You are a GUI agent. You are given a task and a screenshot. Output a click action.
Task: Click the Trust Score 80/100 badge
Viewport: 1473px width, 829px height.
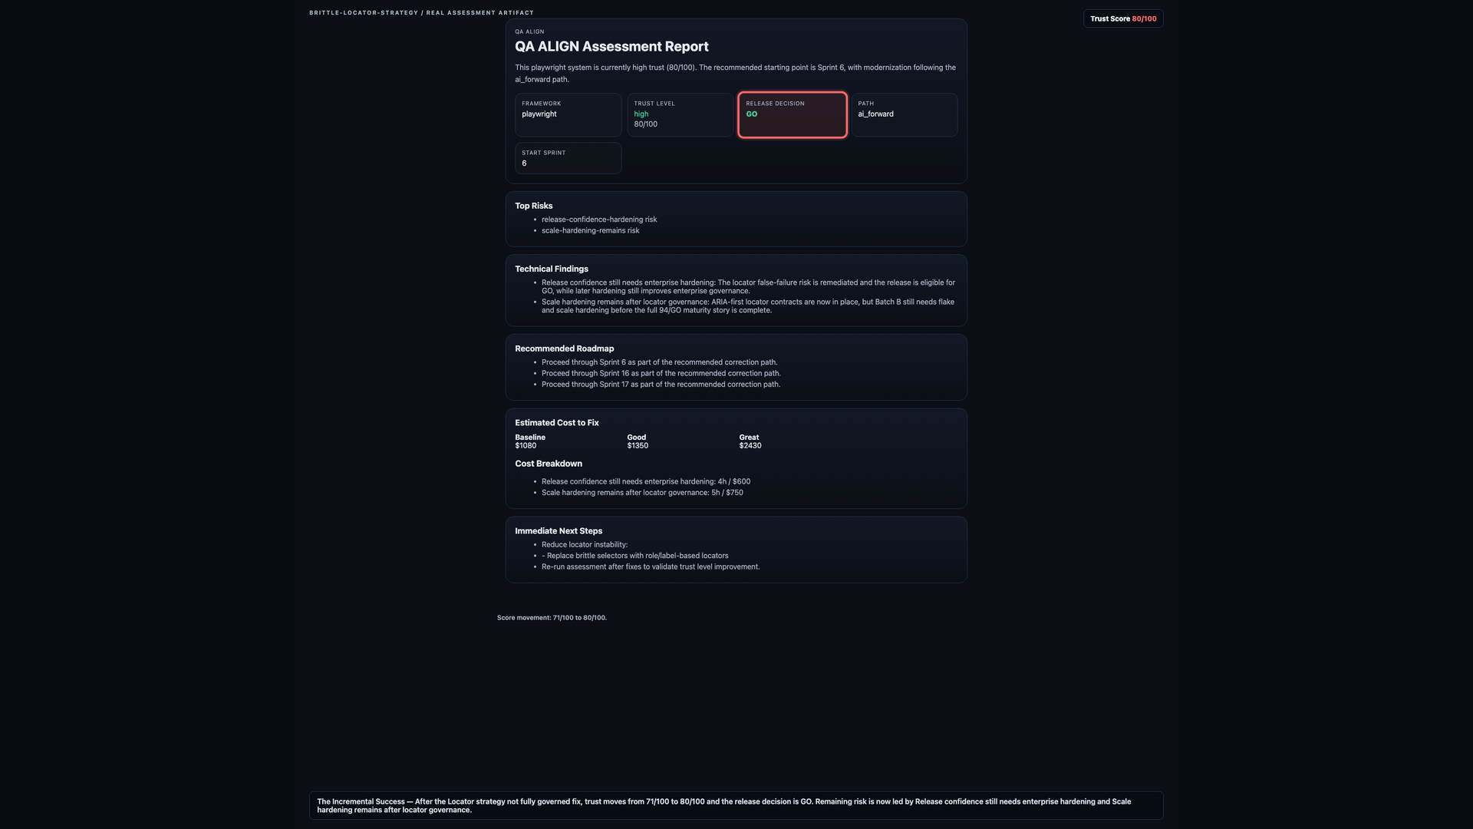[1123, 18]
